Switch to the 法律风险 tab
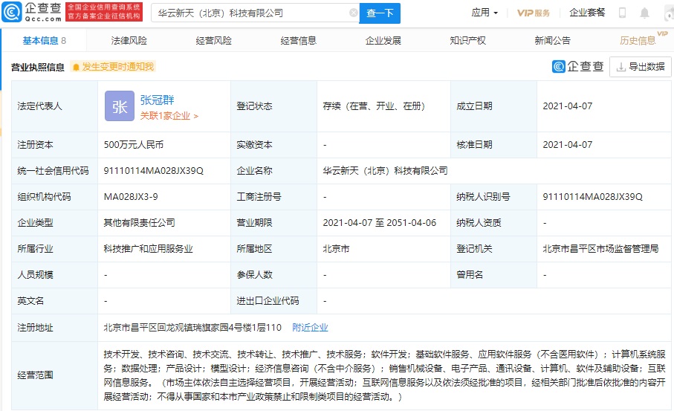The height and width of the screenshot is (411, 674). (129, 40)
